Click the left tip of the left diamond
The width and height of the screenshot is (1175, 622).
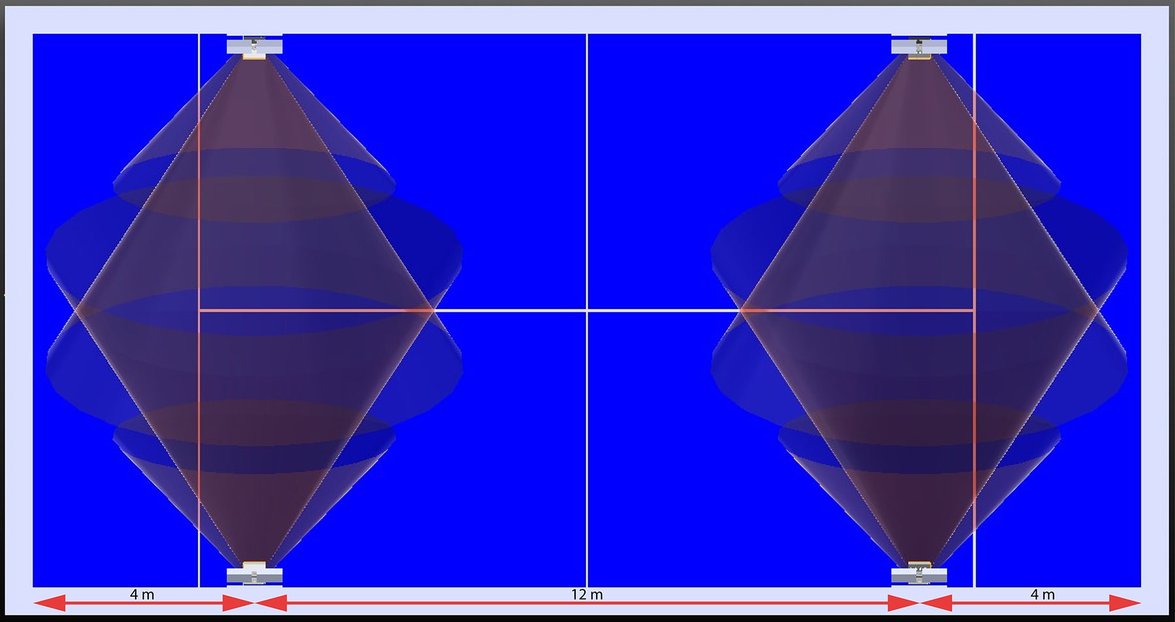(x=77, y=311)
